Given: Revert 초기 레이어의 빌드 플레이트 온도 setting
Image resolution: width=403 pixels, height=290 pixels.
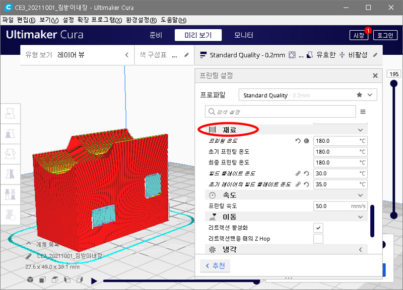Looking at the screenshot, I should coord(306,184).
